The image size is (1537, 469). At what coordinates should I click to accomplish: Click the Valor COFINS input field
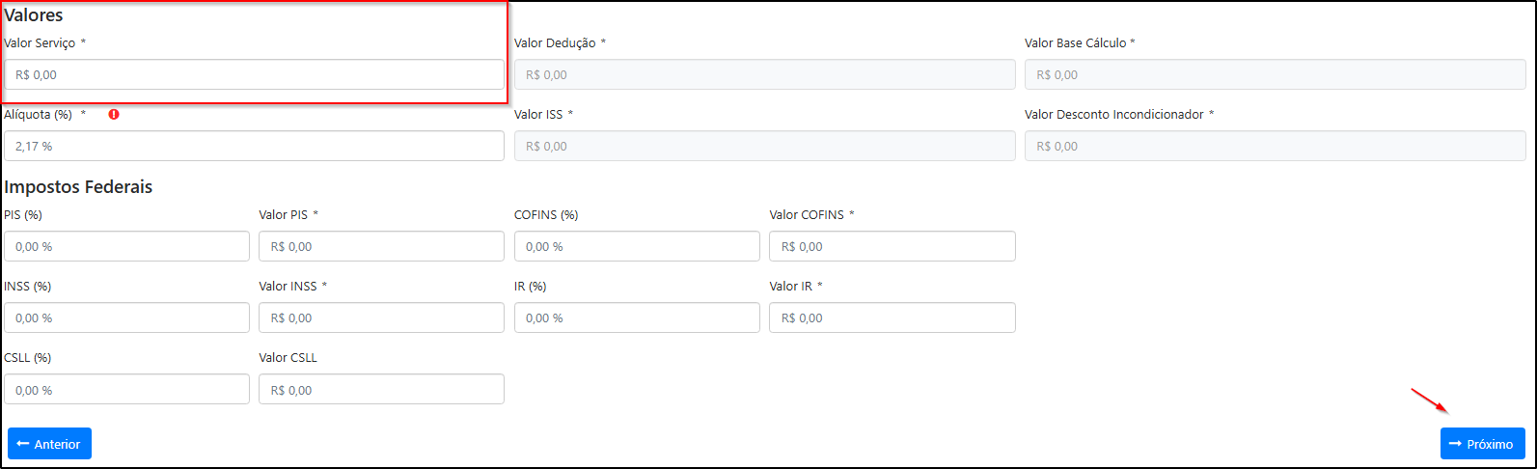(892, 246)
